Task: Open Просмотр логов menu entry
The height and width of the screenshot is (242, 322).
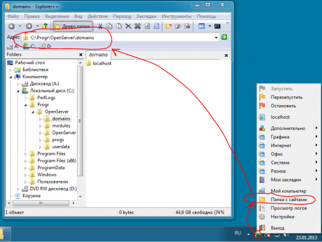Action: pyautogui.click(x=288, y=208)
